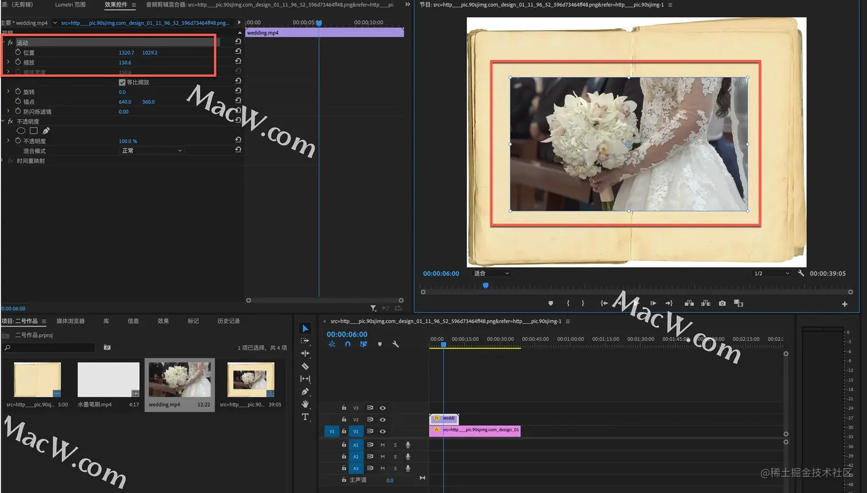Click position X value 1320.7
Viewport: 867px width, 493px height.
click(x=126, y=53)
